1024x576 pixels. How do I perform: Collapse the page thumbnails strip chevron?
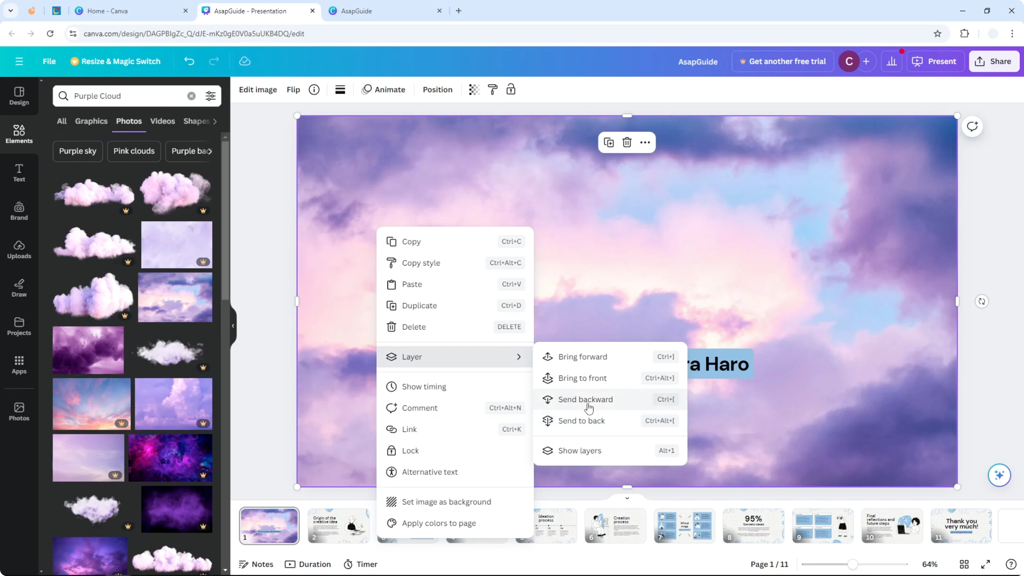click(627, 498)
